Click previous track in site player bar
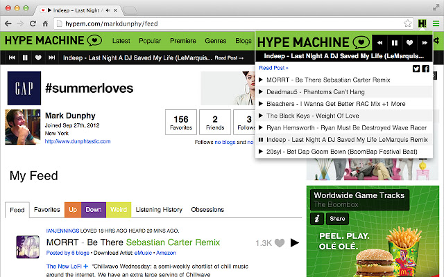The width and height of the screenshot is (444, 277). (x=12, y=57)
